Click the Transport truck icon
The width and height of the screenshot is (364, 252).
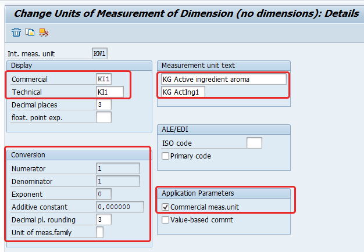[x=44, y=32]
